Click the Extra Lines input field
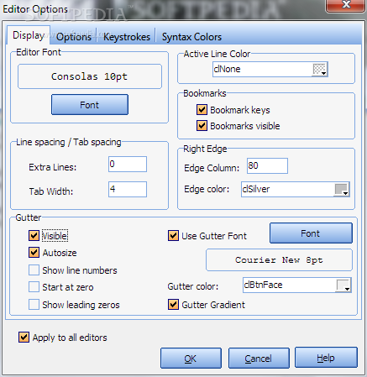This screenshot has height=377, width=367. coord(128,164)
